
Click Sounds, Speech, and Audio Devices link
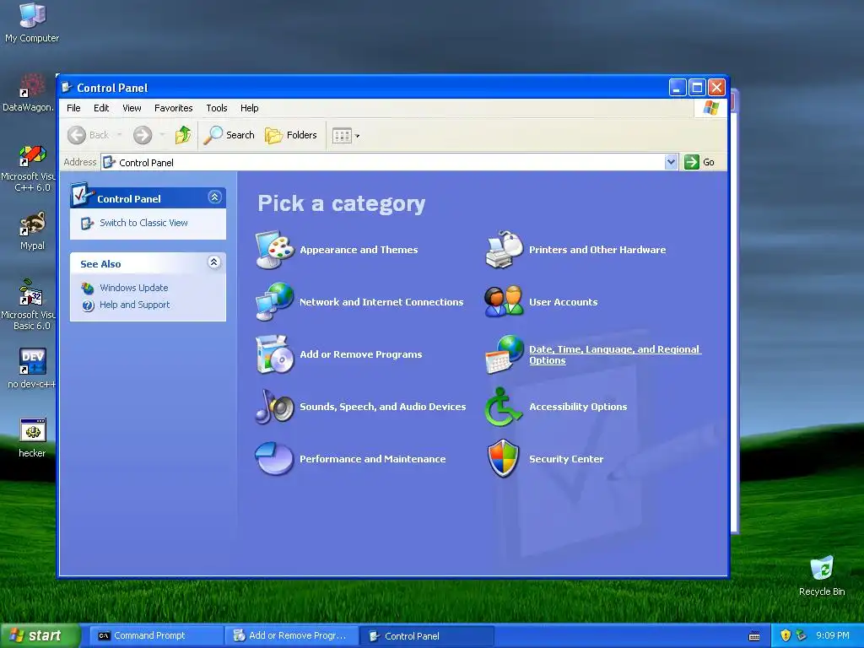point(383,407)
